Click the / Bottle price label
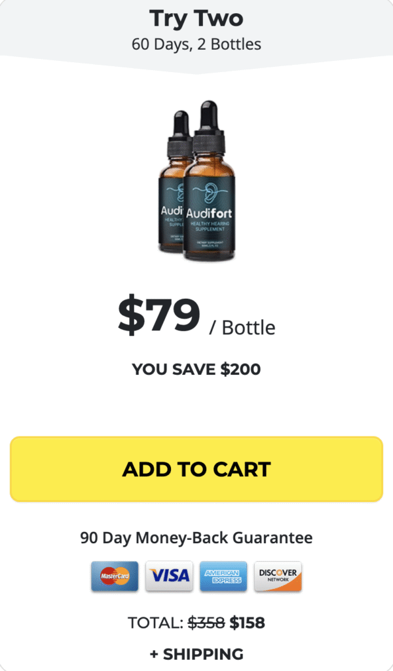 (x=242, y=328)
